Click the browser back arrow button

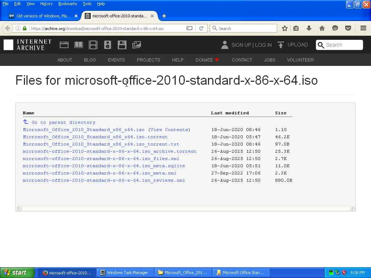click(8, 28)
